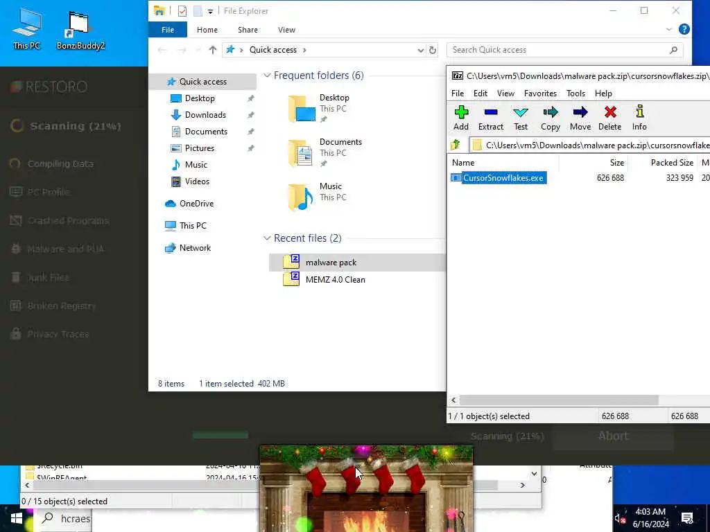Refresh the Quick access view
Screen dimensions: 710x532
(x=433, y=50)
